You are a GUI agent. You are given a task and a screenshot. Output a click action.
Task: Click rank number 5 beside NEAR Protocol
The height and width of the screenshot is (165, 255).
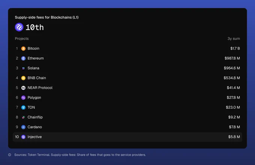[17, 88]
